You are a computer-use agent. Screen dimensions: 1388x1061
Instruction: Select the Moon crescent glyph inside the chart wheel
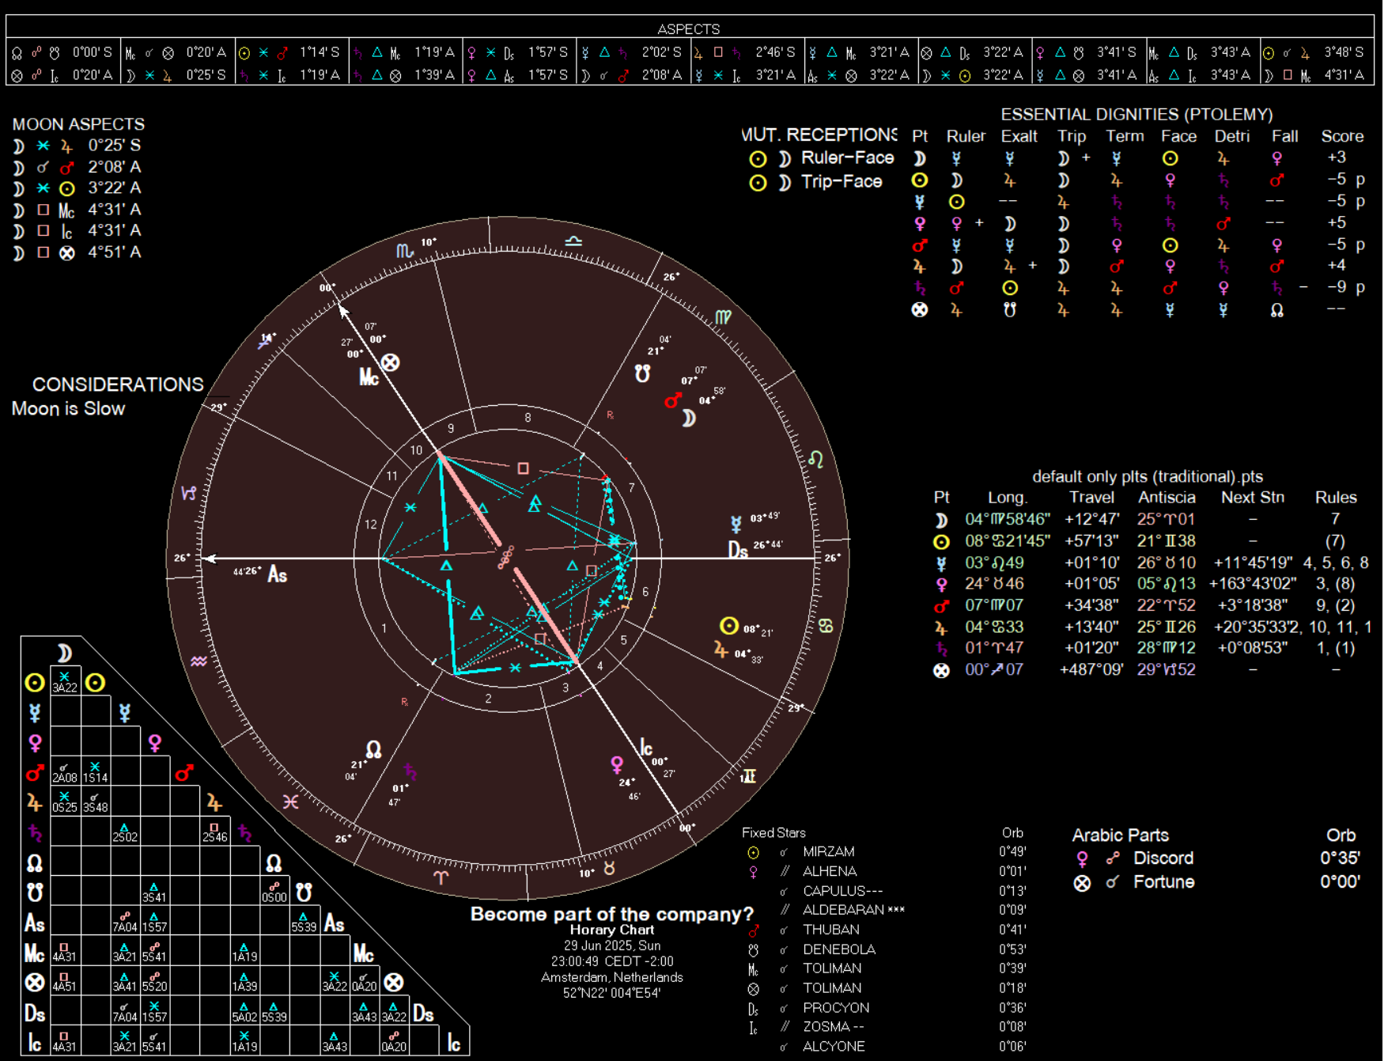(689, 418)
